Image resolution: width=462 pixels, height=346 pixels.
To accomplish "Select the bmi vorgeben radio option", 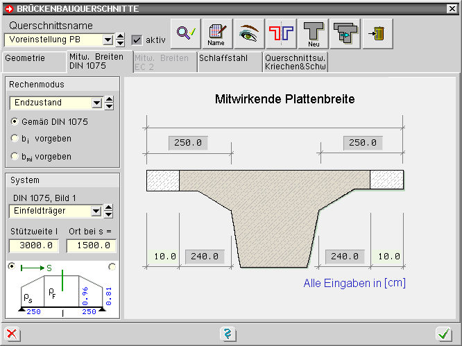I will (x=15, y=157).
